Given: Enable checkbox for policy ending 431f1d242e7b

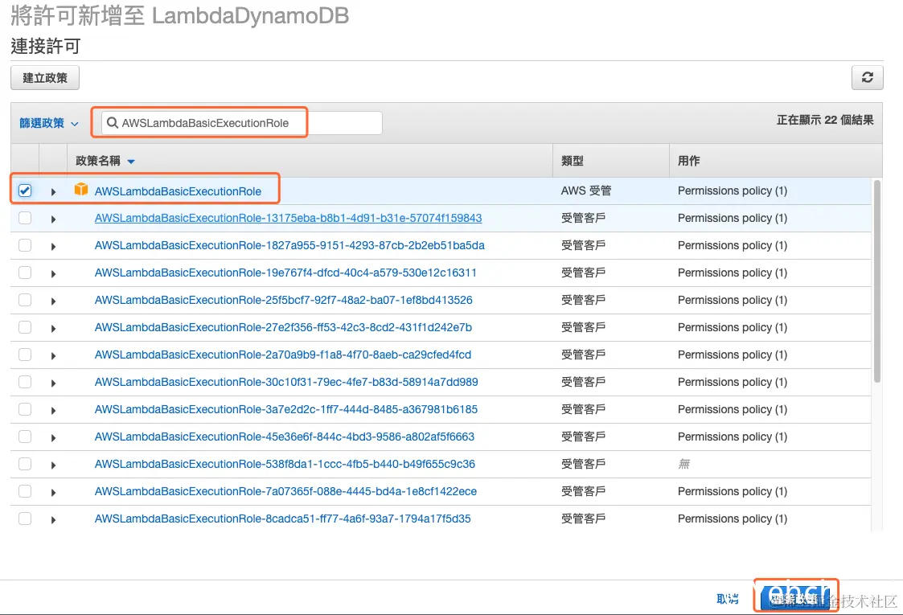Looking at the screenshot, I should [x=25, y=327].
